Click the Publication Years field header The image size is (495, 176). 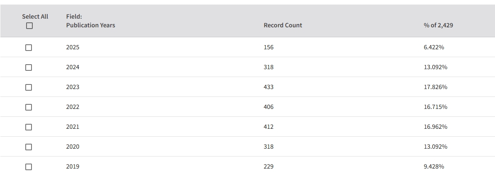pos(90,25)
